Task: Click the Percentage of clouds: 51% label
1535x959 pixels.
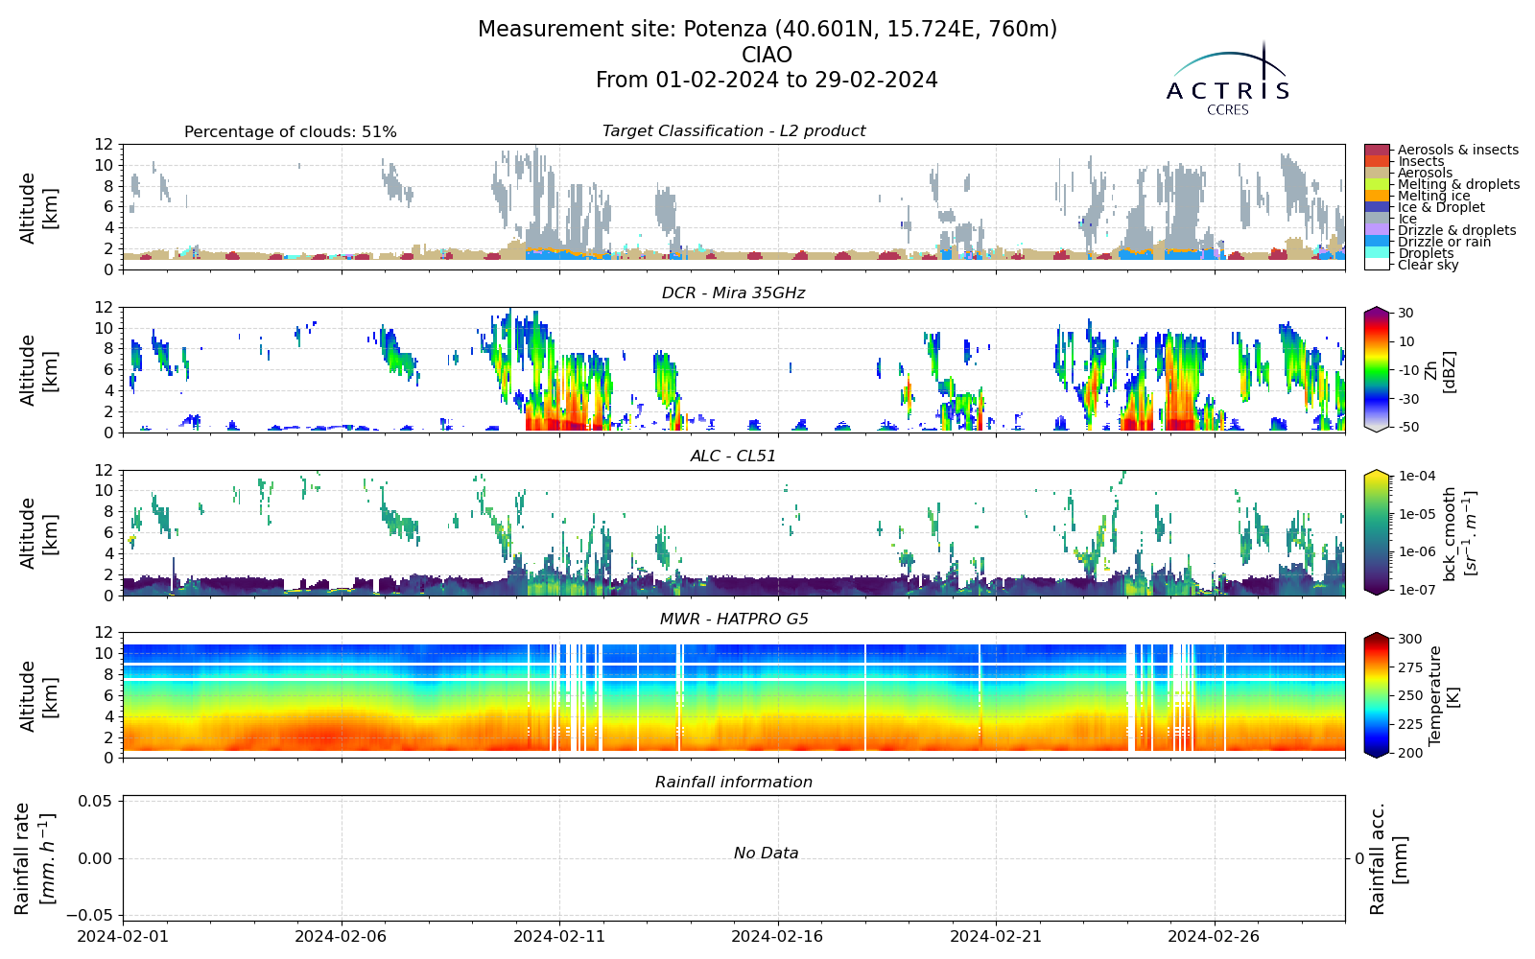Action: tap(291, 132)
